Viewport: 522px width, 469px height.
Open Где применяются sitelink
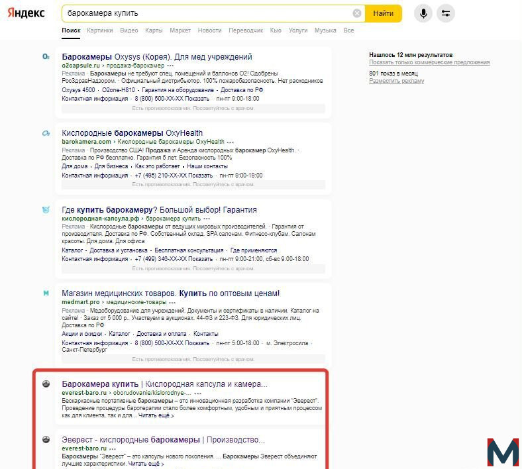click(254, 250)
